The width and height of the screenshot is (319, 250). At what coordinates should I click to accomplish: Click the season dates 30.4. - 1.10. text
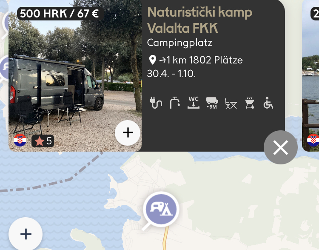(x=171, y=74)
